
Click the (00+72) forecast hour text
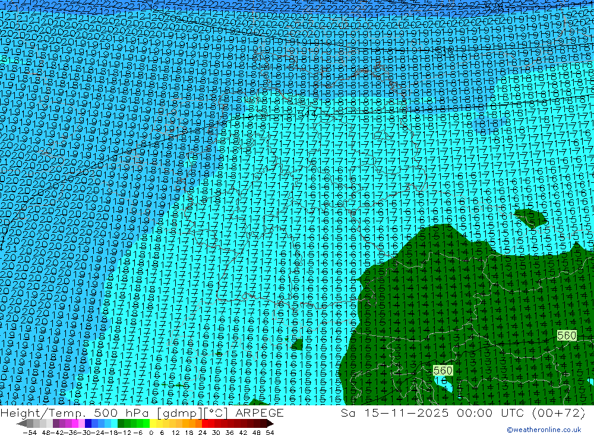[x=558, y=412]
